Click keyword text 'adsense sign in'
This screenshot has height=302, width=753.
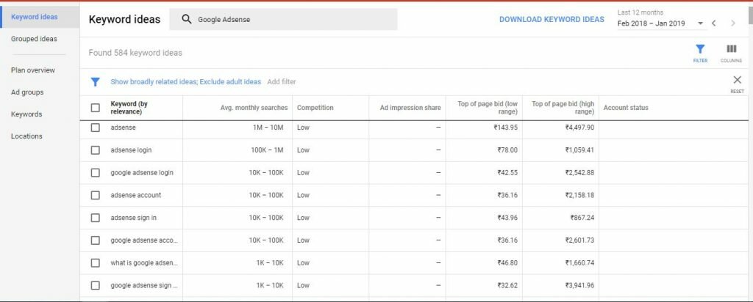pos(134,218)
